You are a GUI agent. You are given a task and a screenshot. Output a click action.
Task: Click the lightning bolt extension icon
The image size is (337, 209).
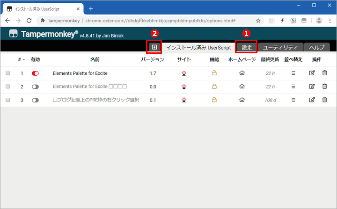[282, 21]
